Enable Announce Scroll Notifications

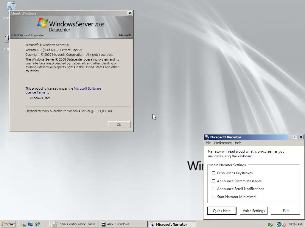214,189
